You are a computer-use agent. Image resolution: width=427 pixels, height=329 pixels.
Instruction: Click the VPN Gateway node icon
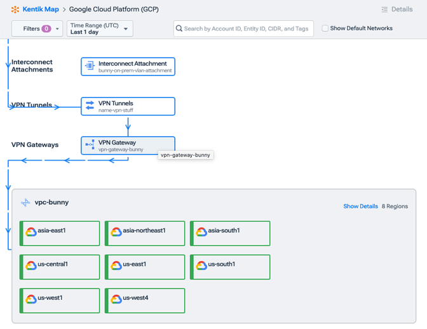[x=90, y=145]
